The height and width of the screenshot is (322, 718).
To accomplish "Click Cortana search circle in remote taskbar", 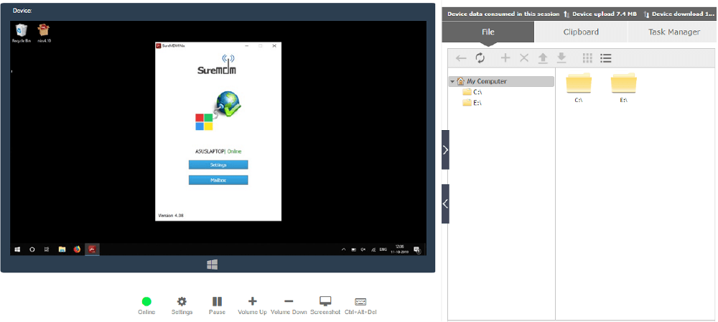I will point(32,249).
